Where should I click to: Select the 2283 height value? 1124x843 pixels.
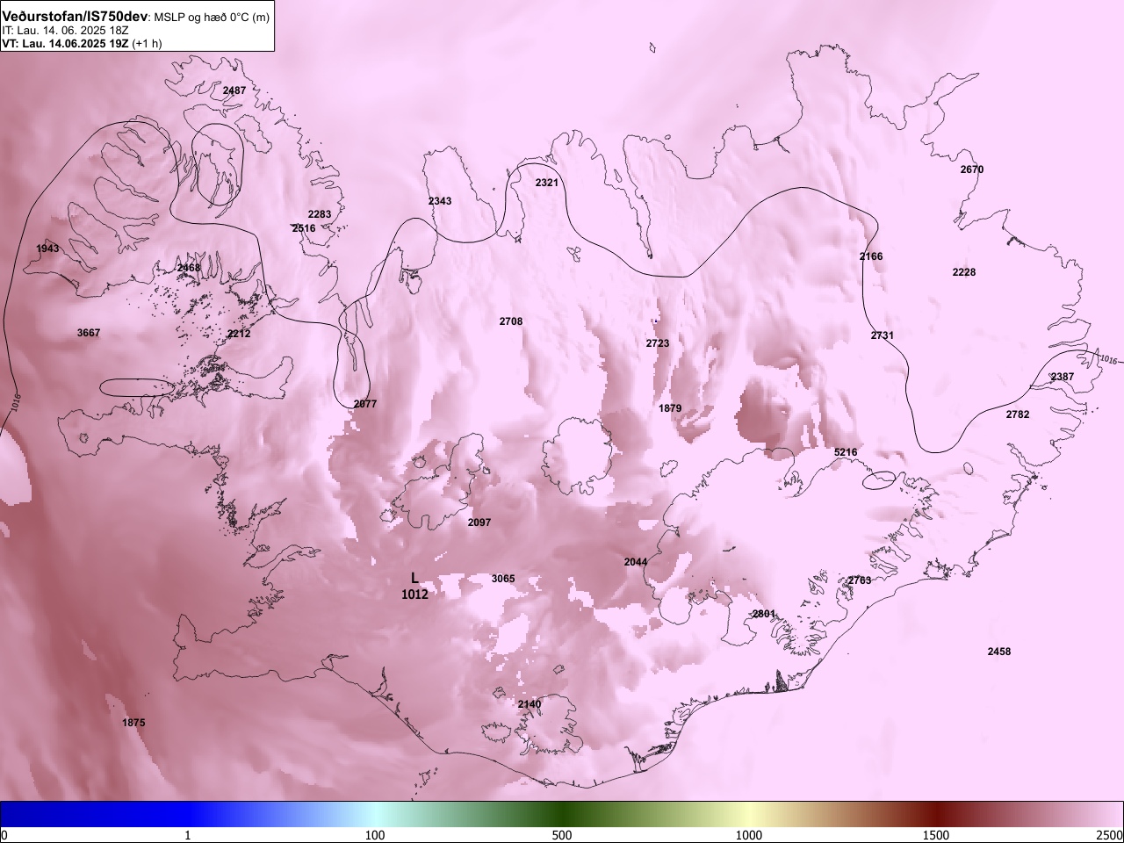[320, 214]
